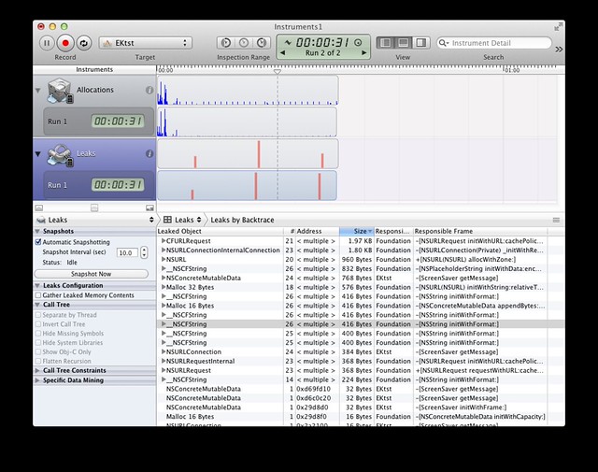Expand Specific Data Mining section

point(37,380)
